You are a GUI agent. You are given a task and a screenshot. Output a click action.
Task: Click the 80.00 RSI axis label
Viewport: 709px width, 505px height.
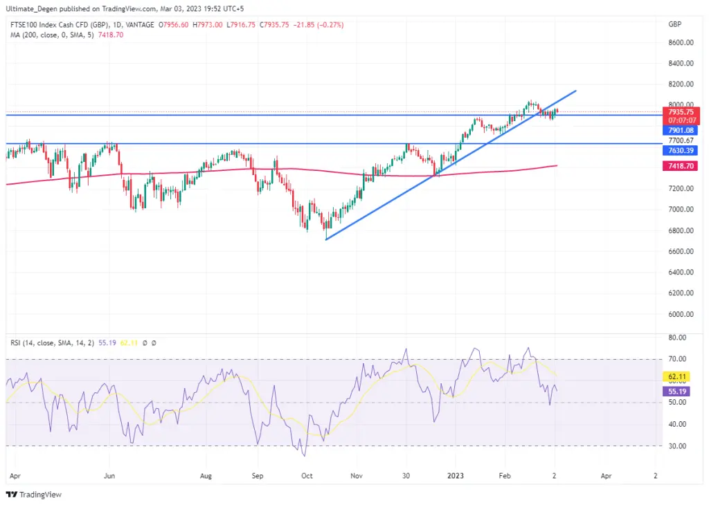click(x=677, y=338)
